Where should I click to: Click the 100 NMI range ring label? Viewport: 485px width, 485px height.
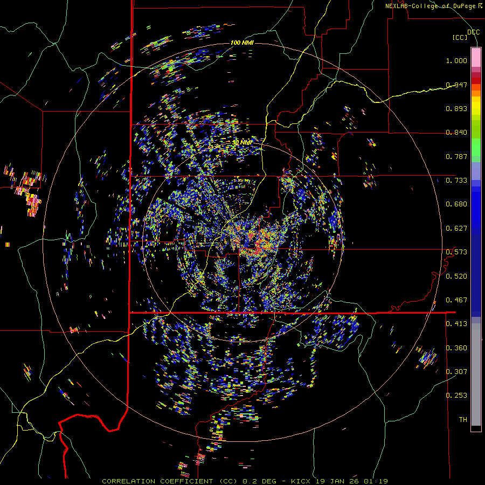click(242, 43)
